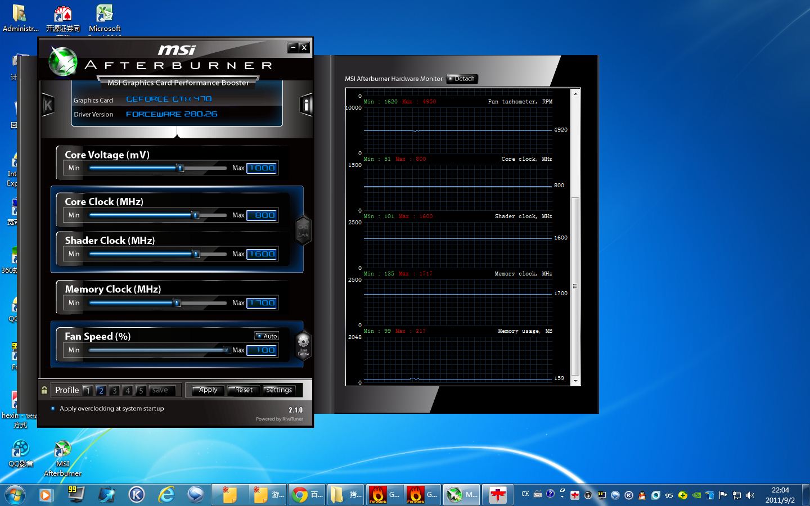Click the Core Clock slider handle
The height and width of the screenshot is (506, 810).
click(195, 215)
